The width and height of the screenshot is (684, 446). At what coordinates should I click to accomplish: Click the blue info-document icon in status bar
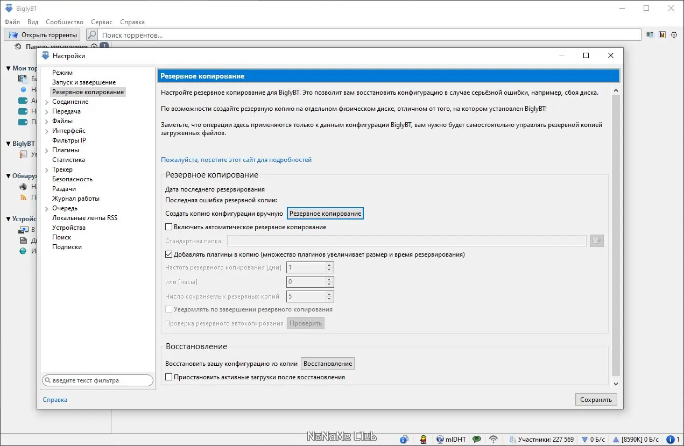404,440
